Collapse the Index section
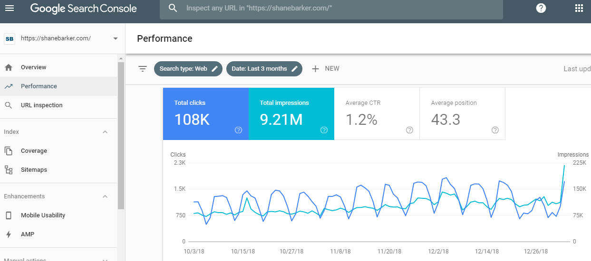Viewport: 591px width, 261px height. click(x=105, y=132)
